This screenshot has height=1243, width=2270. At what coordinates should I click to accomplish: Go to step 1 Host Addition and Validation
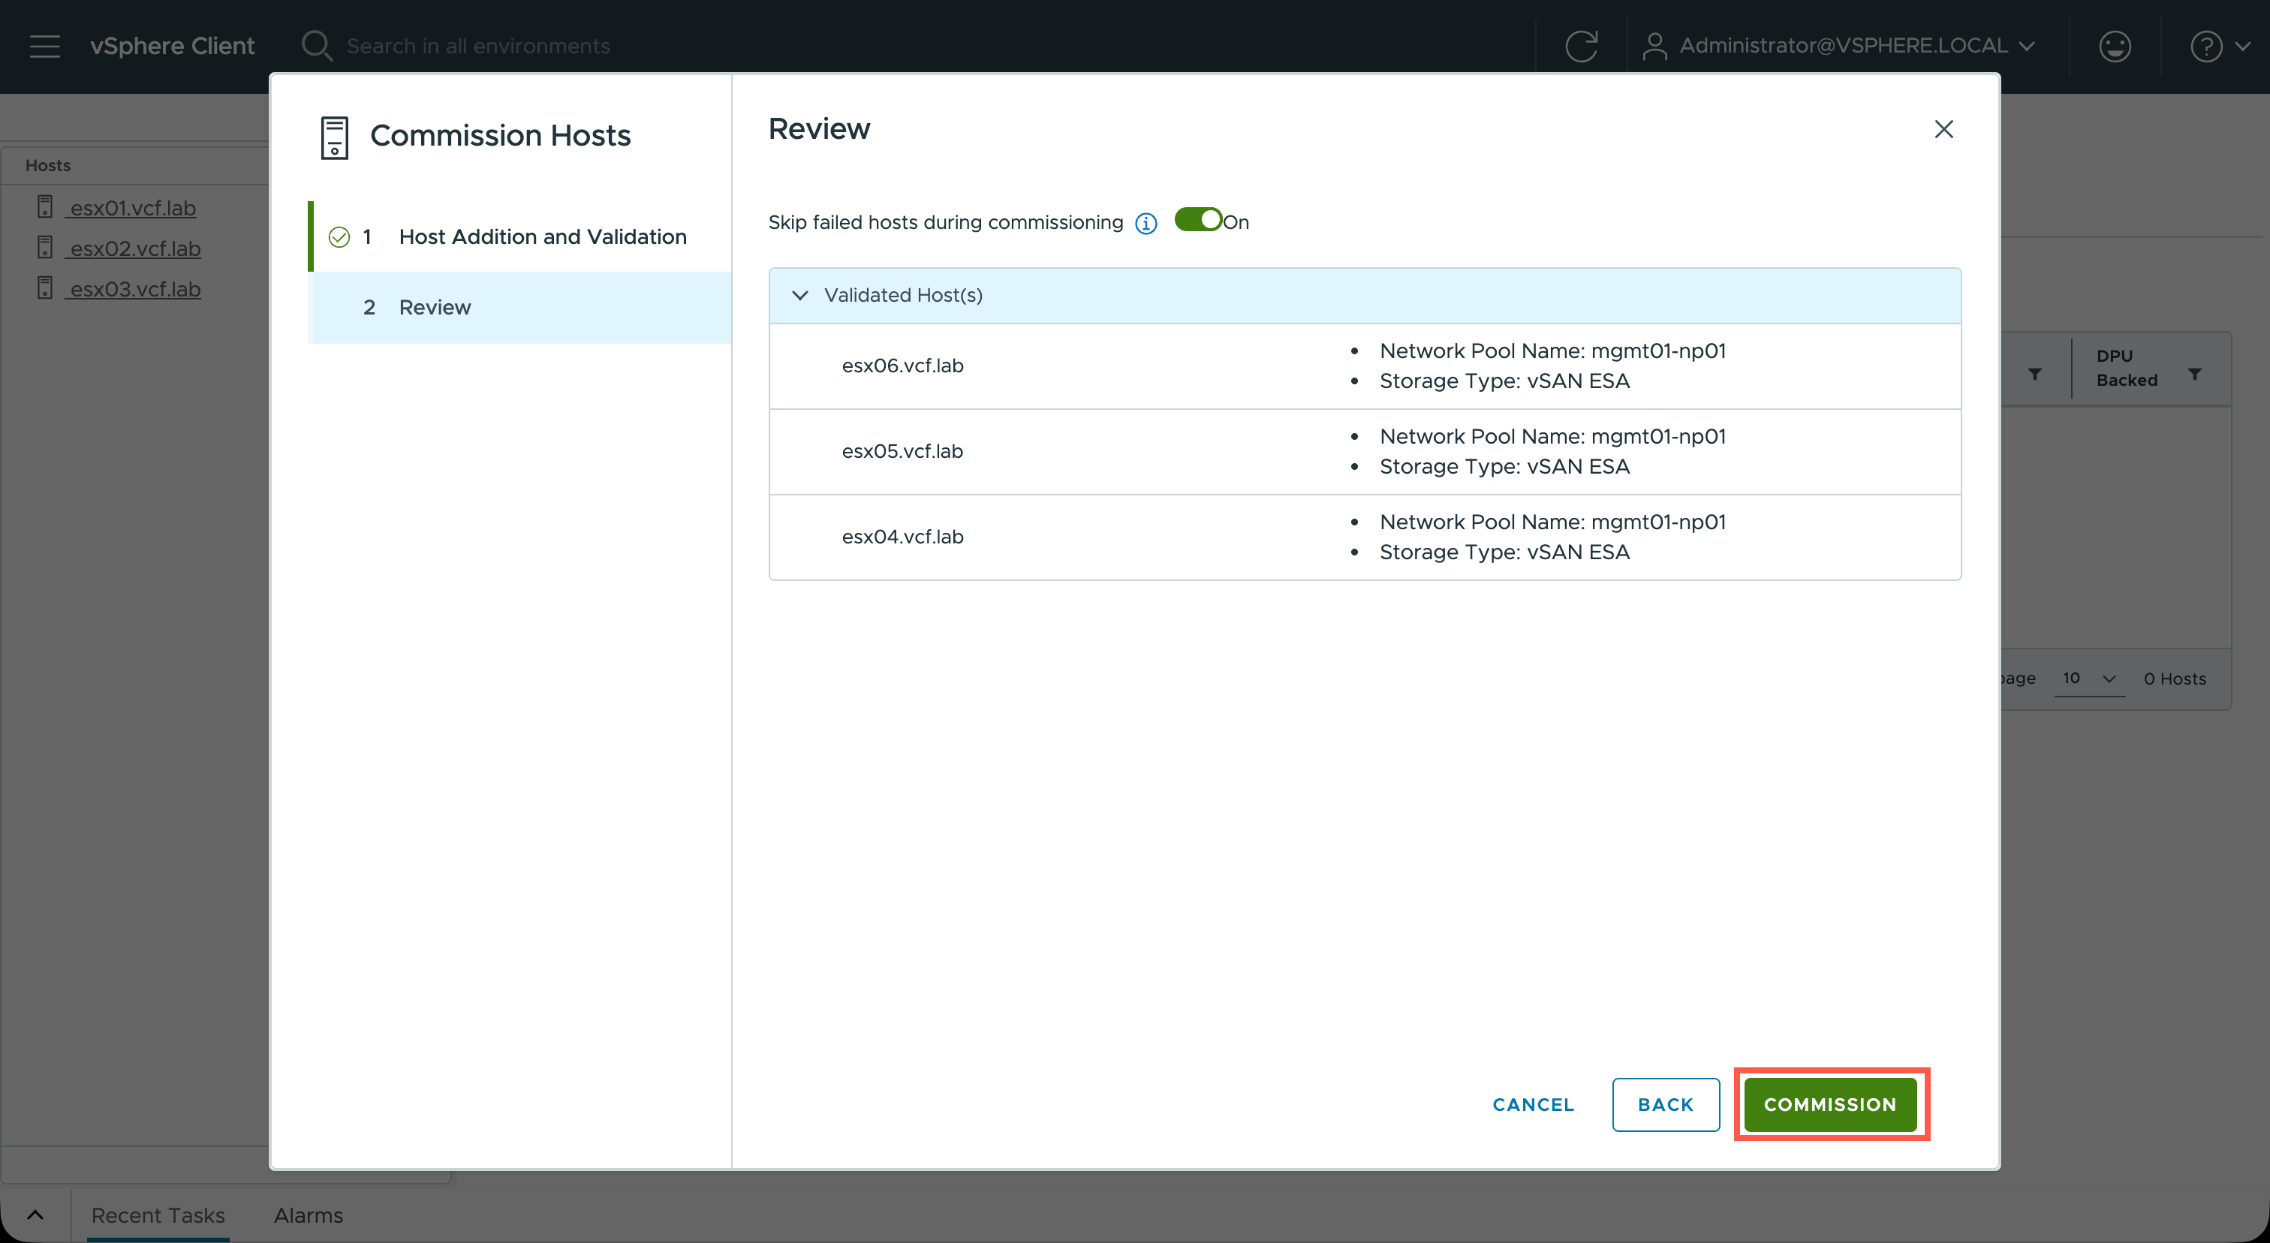[x=542, y=237]
